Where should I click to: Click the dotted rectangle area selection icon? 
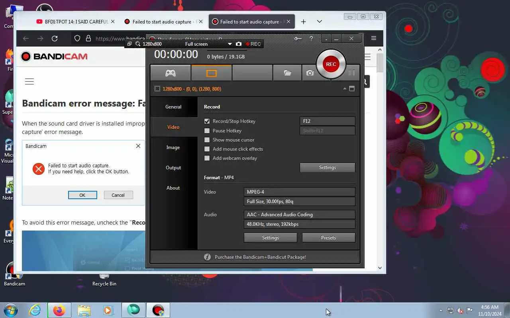pyautogui.click(x=157, y=89)
